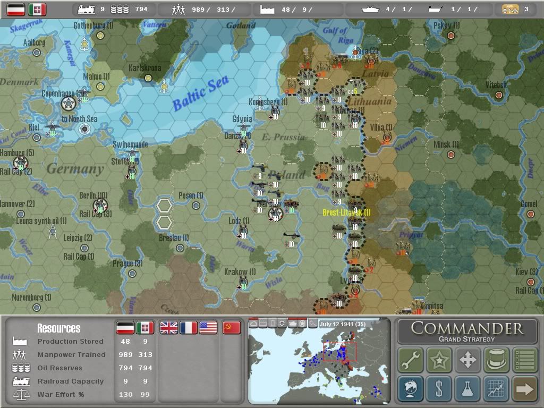544x408 pixels.
Task: Select Italy flag tab in Resources panel
Action: pyautogui.click(x=145, y=328)
